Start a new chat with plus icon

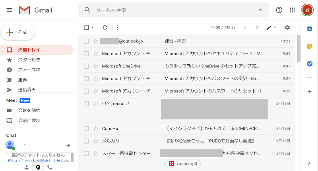(x=68, y=145)
